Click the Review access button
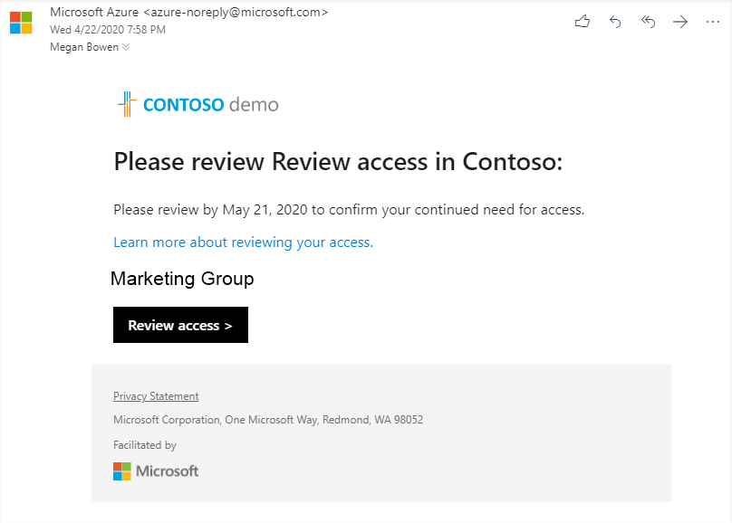Image resolution: width=732 pixels, height=523 pixels. tap(180, 325)
